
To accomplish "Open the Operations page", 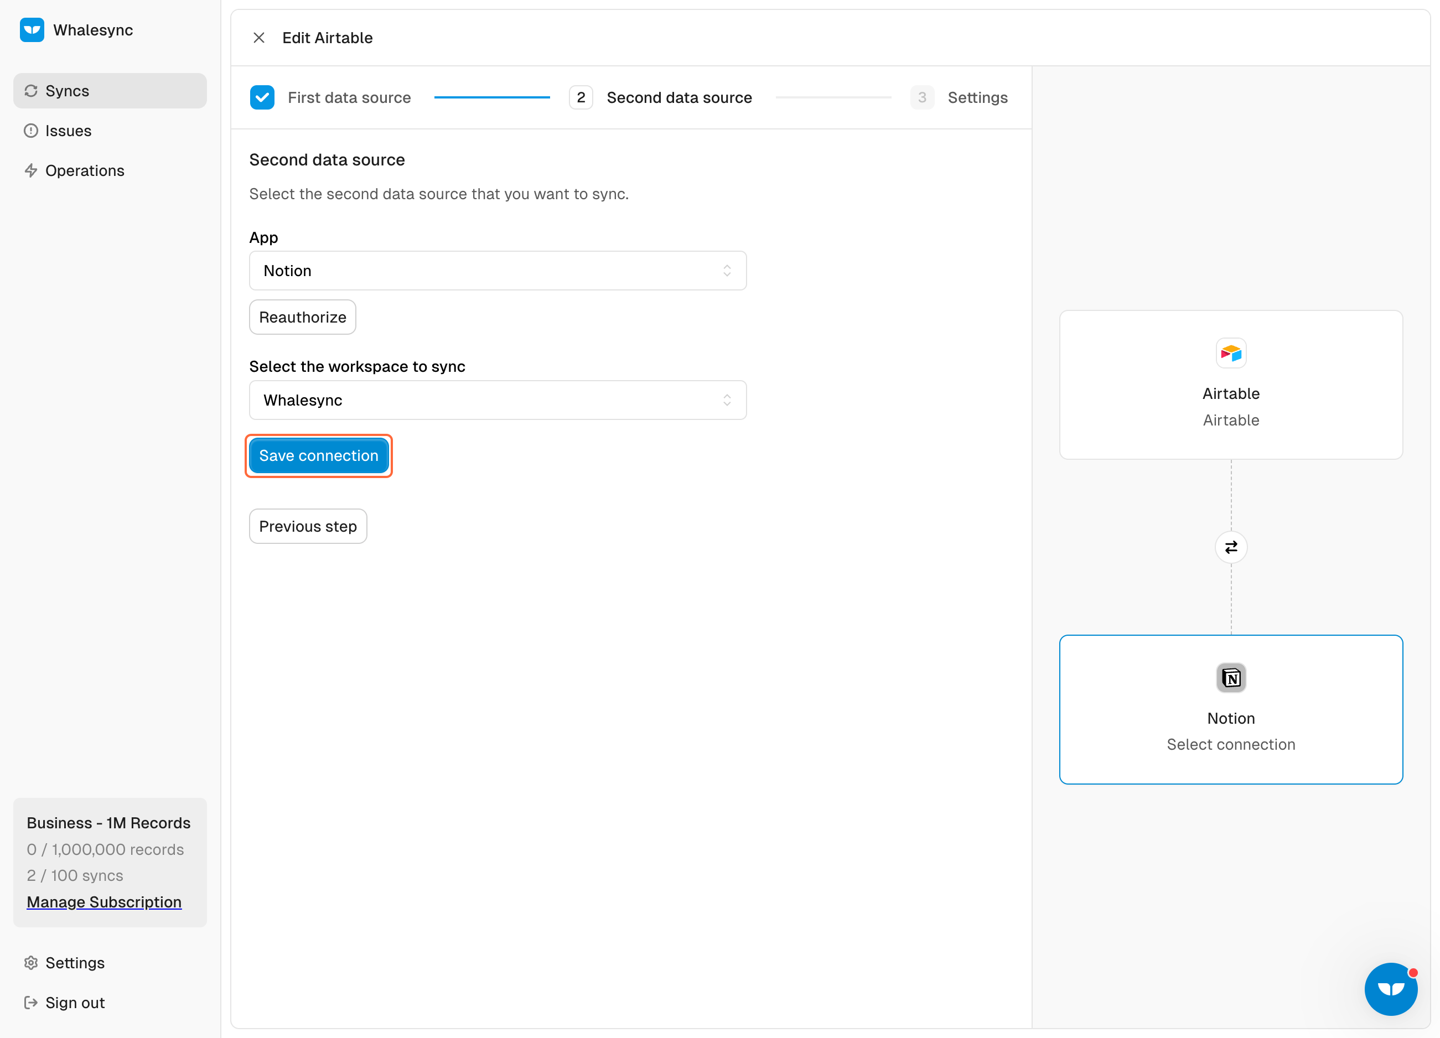I will (x=110, y=171).
